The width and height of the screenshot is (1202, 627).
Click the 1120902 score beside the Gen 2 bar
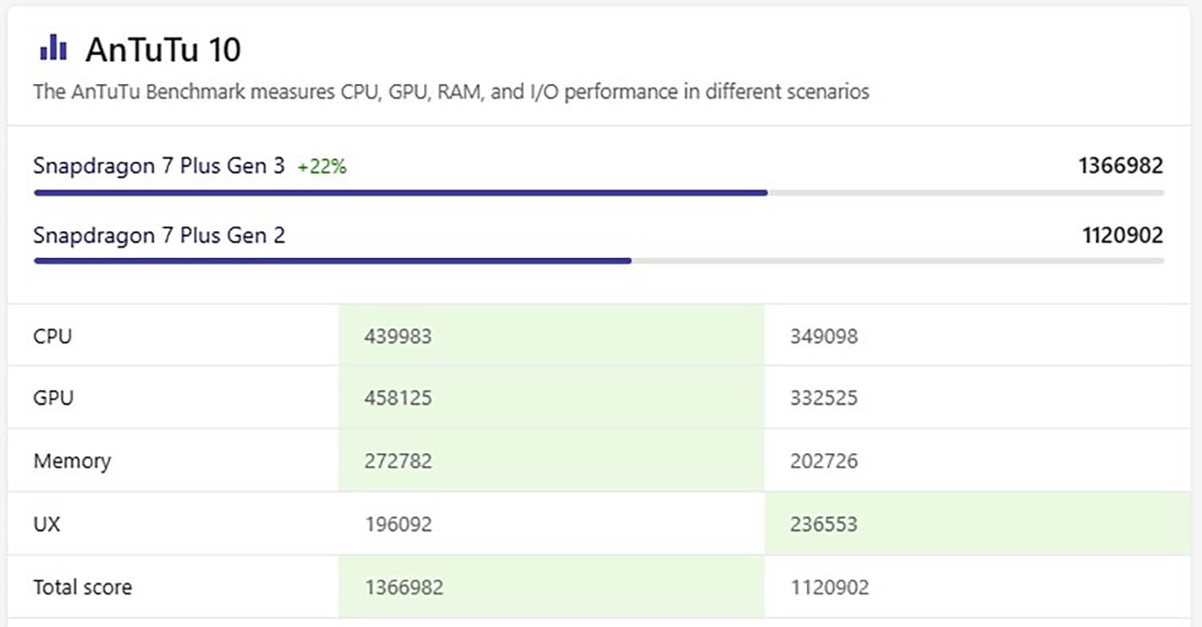(1122, 235)
